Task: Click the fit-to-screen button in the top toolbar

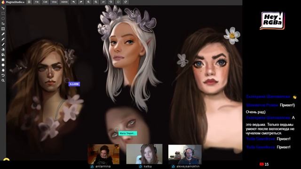Action: [103, 2]
